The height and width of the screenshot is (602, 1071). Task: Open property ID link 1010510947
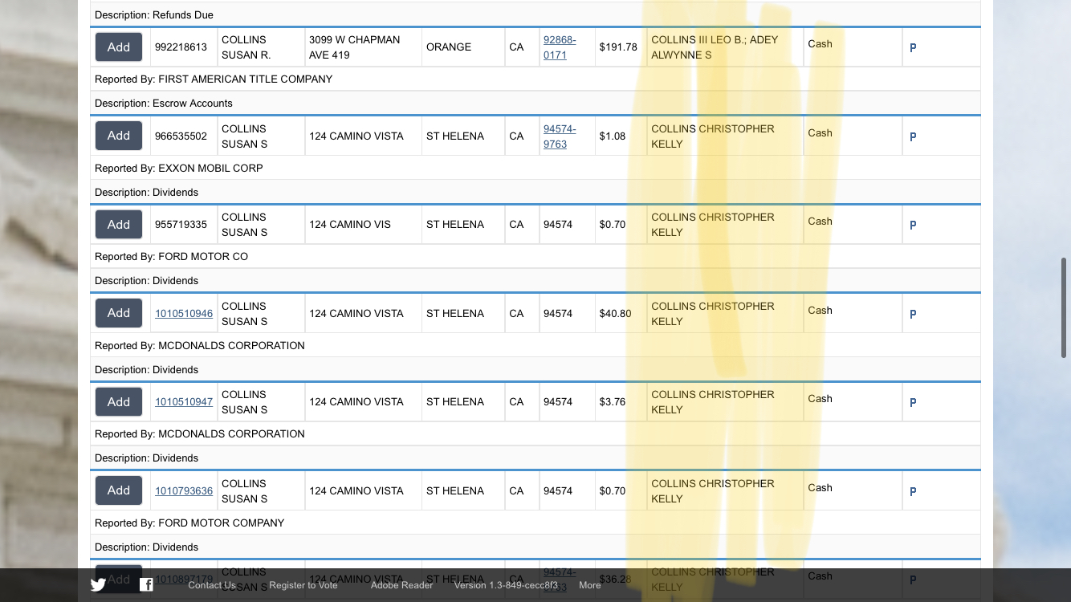click(184, 402)
